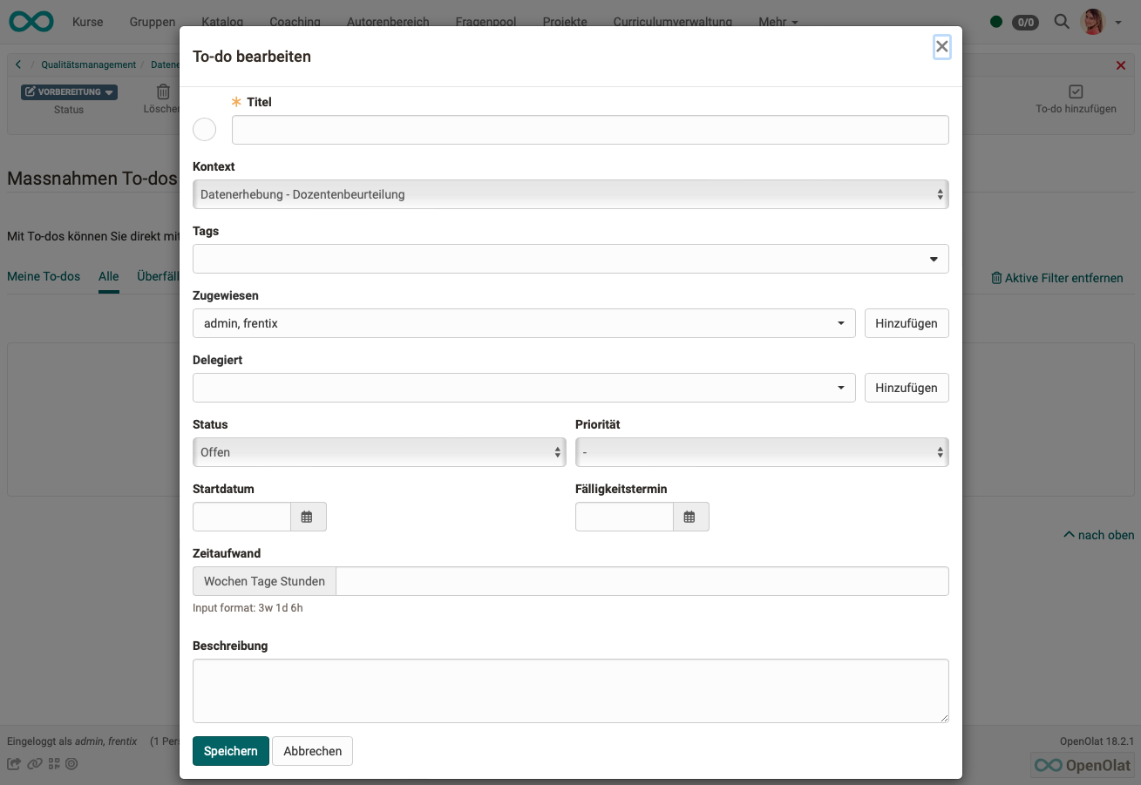Viewport: 1141px width, 785px height.
Task: Click the OpenOlat infinity logo
Action: coord(31,22)
